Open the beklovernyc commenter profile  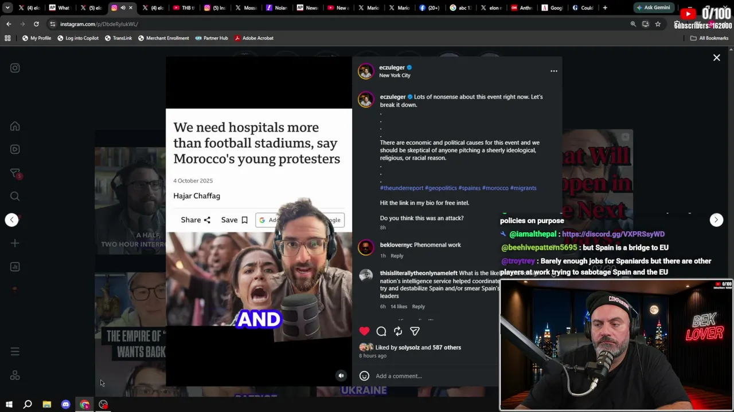[396, 245]
